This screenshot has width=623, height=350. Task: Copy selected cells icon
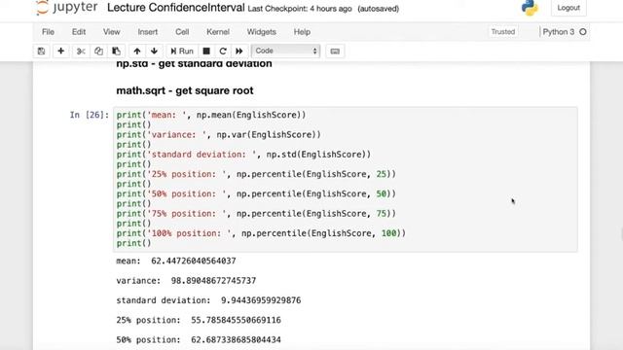[x=98, y=52]
